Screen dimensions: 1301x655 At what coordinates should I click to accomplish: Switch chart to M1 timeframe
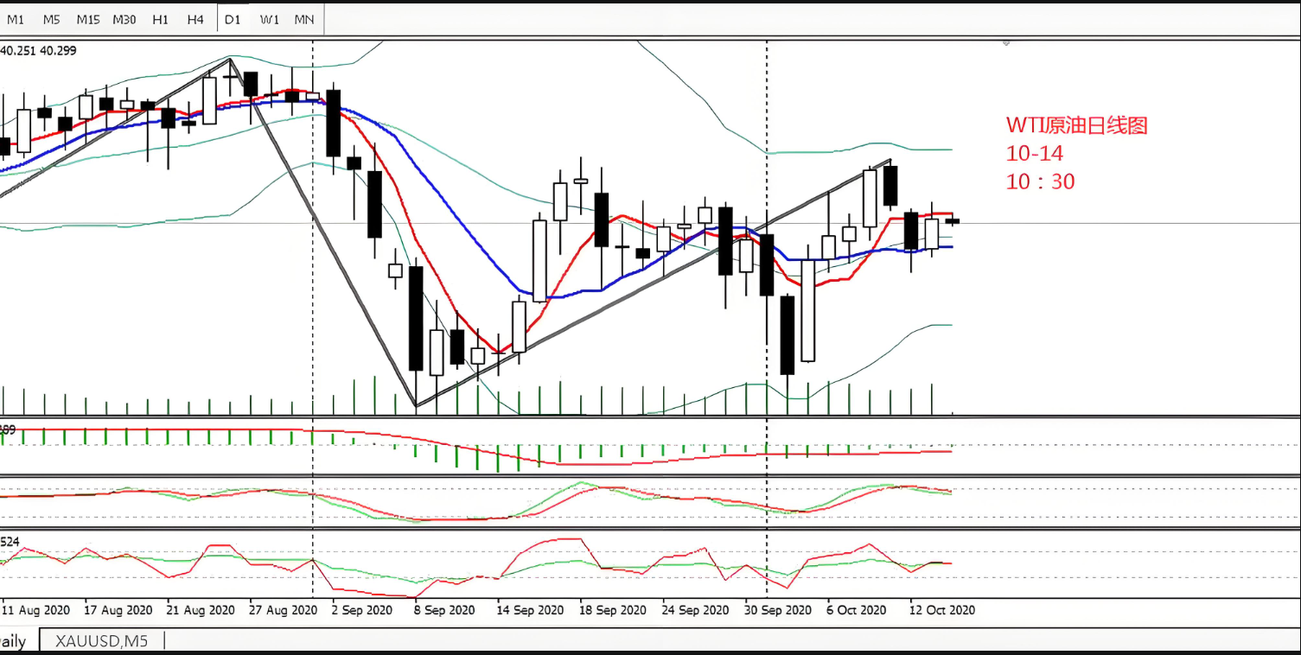coord(16,19)
